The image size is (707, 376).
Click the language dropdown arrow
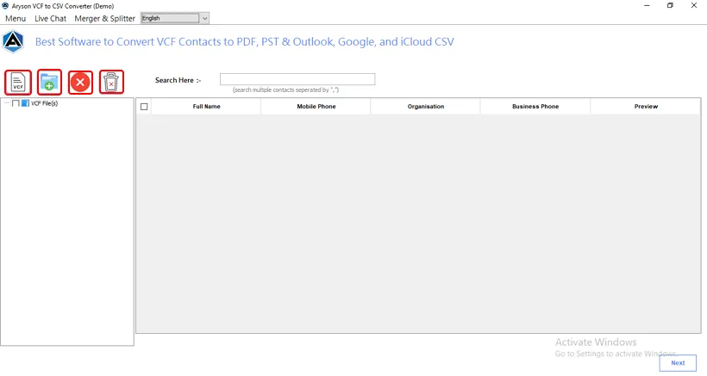click(204, 18)
